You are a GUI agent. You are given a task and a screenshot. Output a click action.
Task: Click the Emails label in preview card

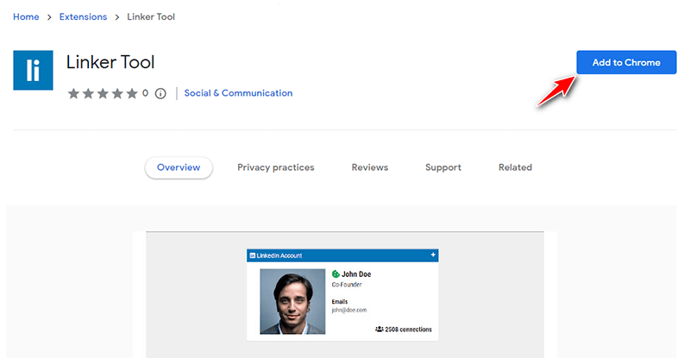[x=340, y=302]
